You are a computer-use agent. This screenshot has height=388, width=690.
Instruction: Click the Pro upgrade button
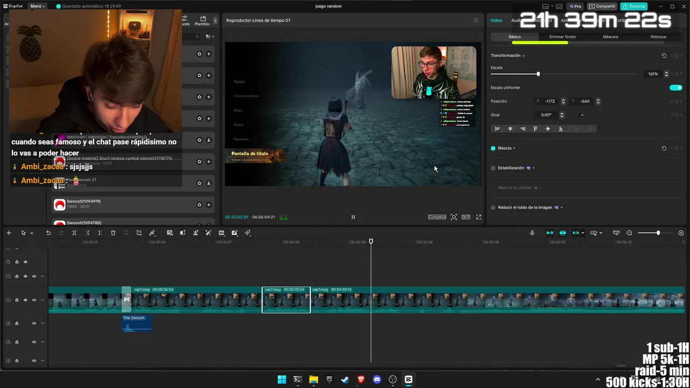pyautogui.click(x=575, y=6)
